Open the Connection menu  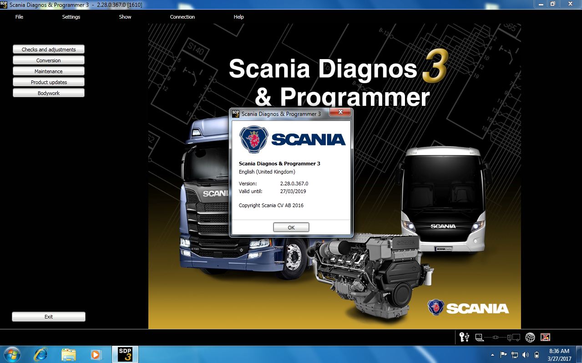(182, 17)
